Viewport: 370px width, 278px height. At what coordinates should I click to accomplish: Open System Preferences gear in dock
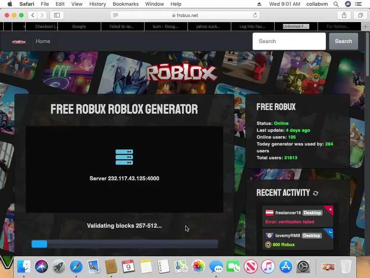(x=303, y=267)
